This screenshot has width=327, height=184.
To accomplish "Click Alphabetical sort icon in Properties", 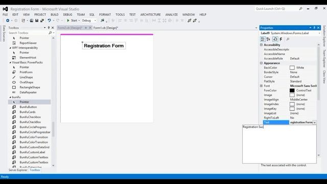I will click(268, 39).
